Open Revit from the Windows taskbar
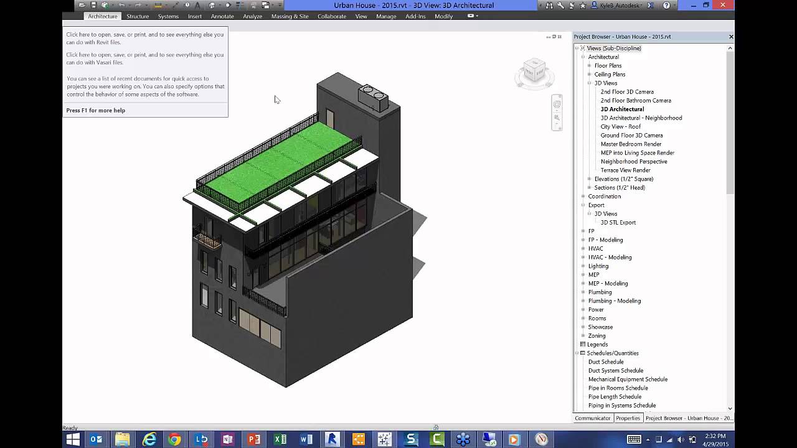This screenshot has height=448, width=797. point(332,439)
